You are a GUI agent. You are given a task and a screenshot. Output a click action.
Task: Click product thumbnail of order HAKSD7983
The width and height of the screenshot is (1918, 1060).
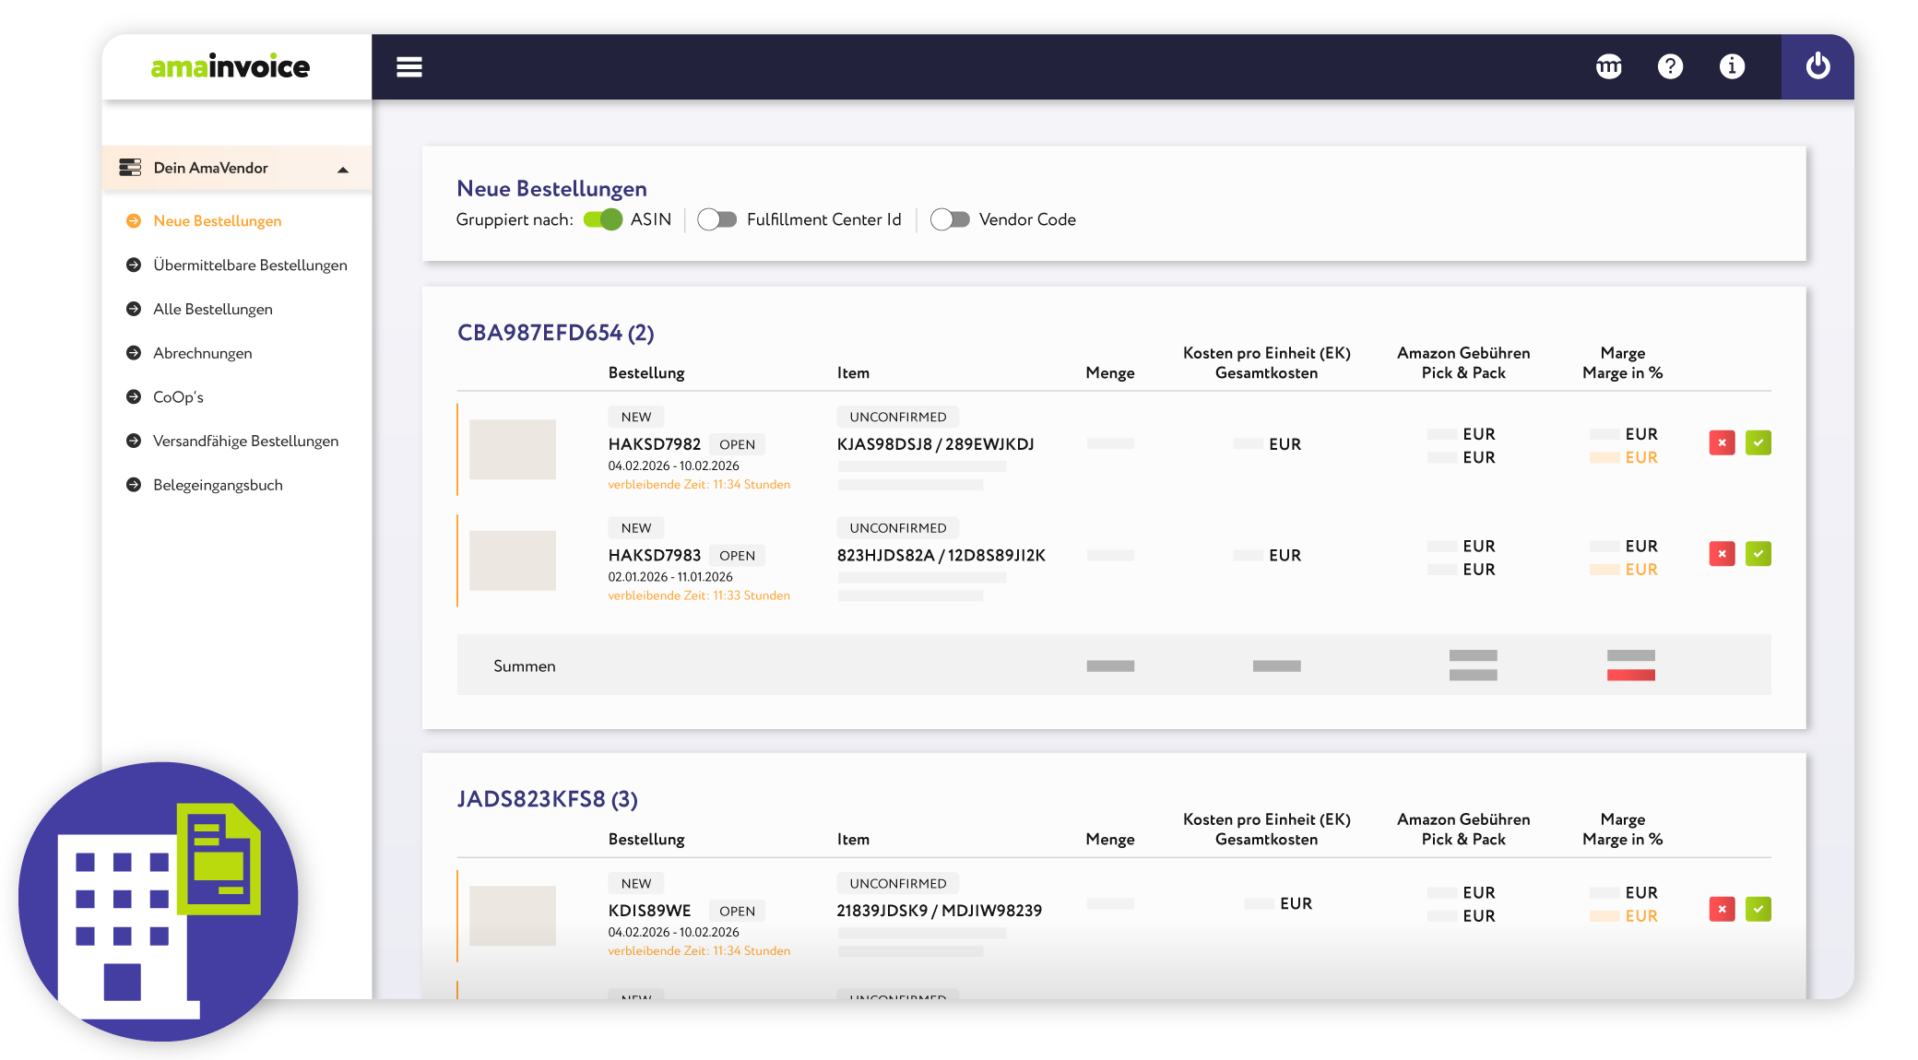point(513,560)
